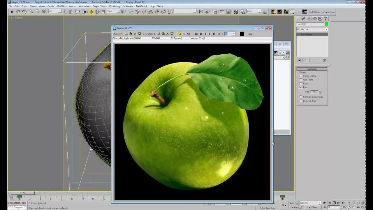Image resolution: width=373 pixels, height=210 pixels.
Task: Save Channel A sequence
Action: pyautogui.click(x=139, y=34)
